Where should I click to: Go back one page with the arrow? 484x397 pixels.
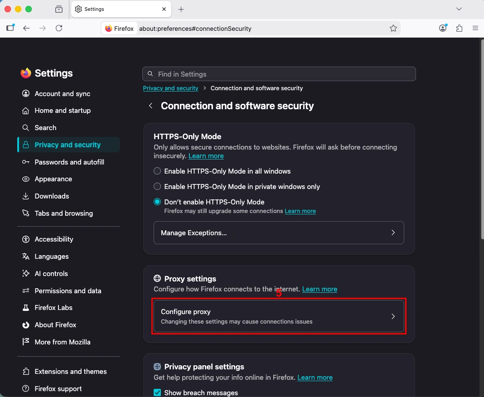pos(26,28)
